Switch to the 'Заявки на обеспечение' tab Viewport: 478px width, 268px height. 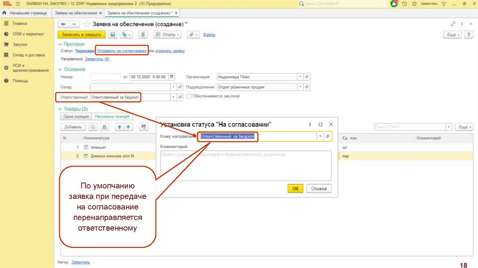click(x=76, y=13)
